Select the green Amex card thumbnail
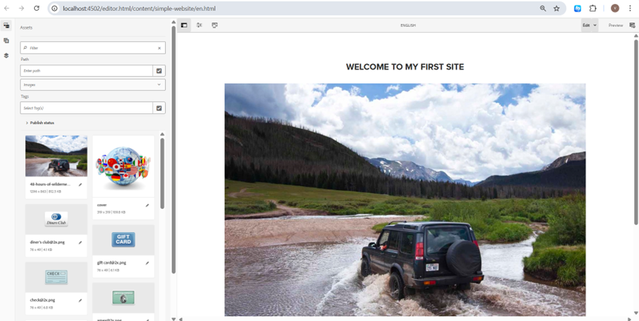The image size is (639, 321). pyautogui.click(x=124, y=298)
